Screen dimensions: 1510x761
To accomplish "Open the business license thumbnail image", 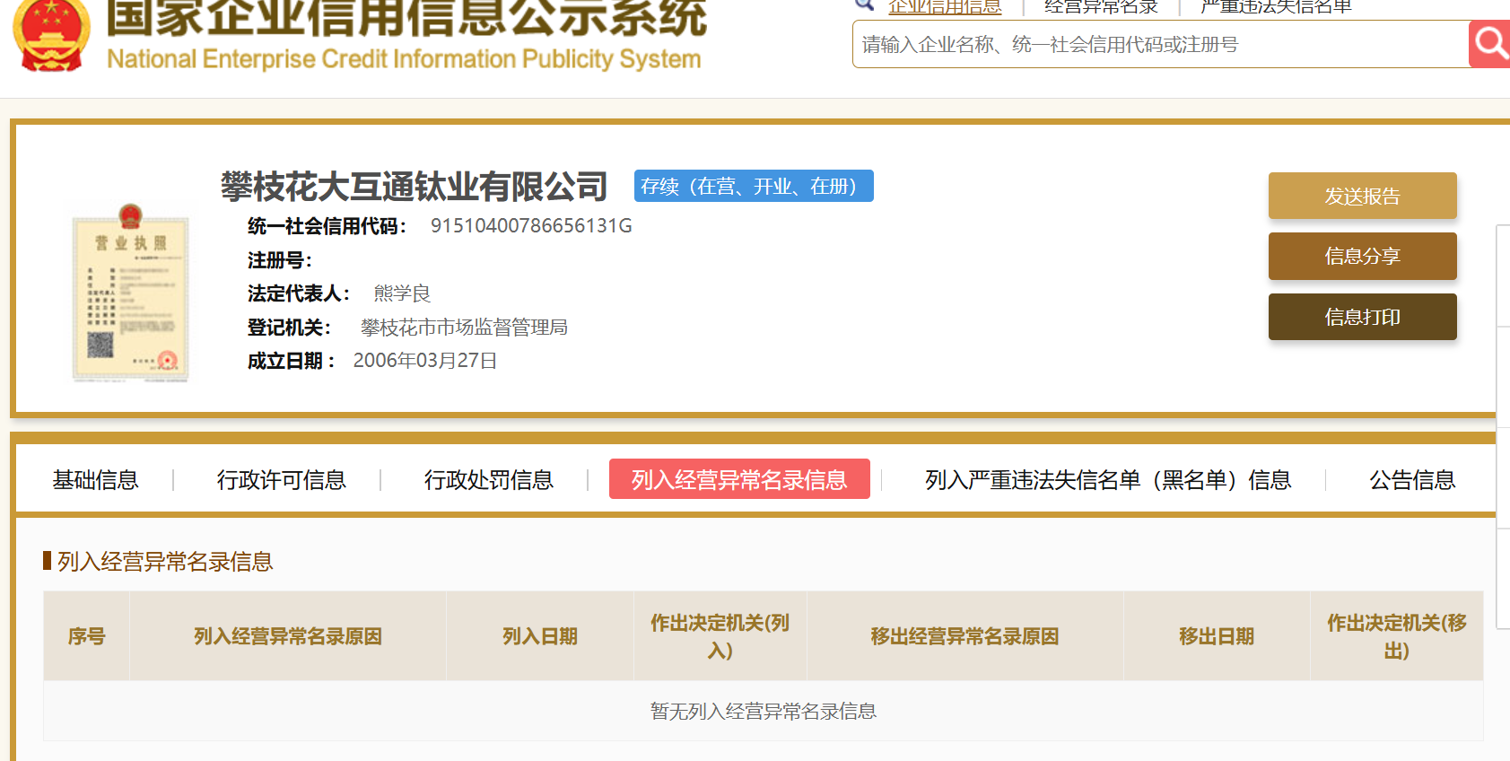I will tap(131, 293).
